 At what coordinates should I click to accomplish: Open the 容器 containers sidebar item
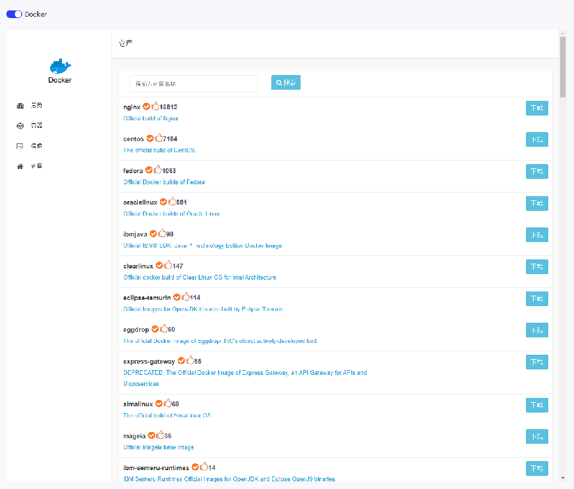[29, 125]
